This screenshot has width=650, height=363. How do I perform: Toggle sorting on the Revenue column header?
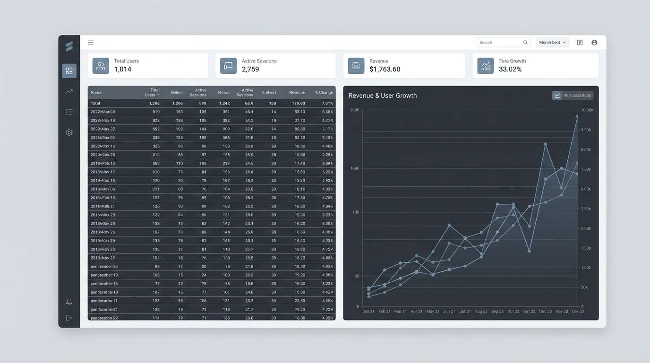coord(297,92)
